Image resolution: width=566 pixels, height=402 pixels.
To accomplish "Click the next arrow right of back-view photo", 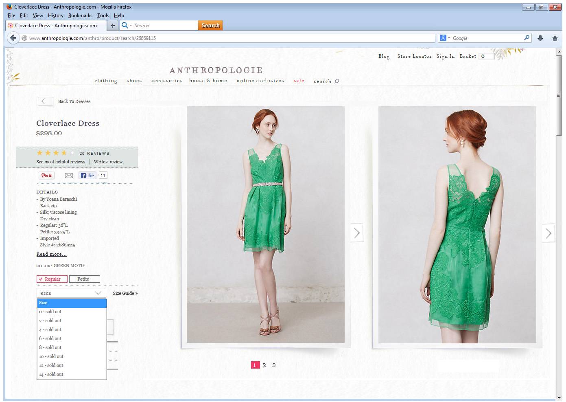I will pos(549,233).
